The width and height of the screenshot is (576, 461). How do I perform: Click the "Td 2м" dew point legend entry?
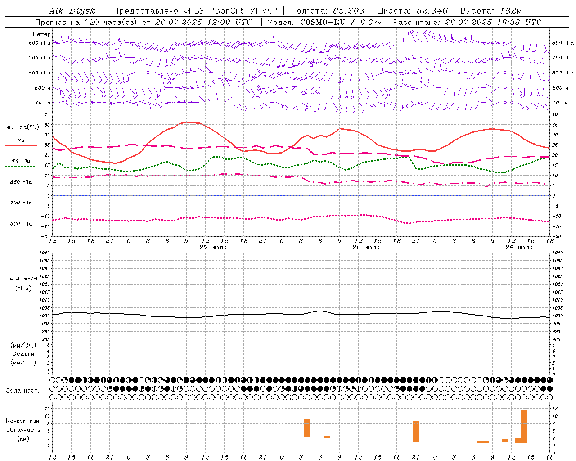pyautogui.click(x=21, y=161)
